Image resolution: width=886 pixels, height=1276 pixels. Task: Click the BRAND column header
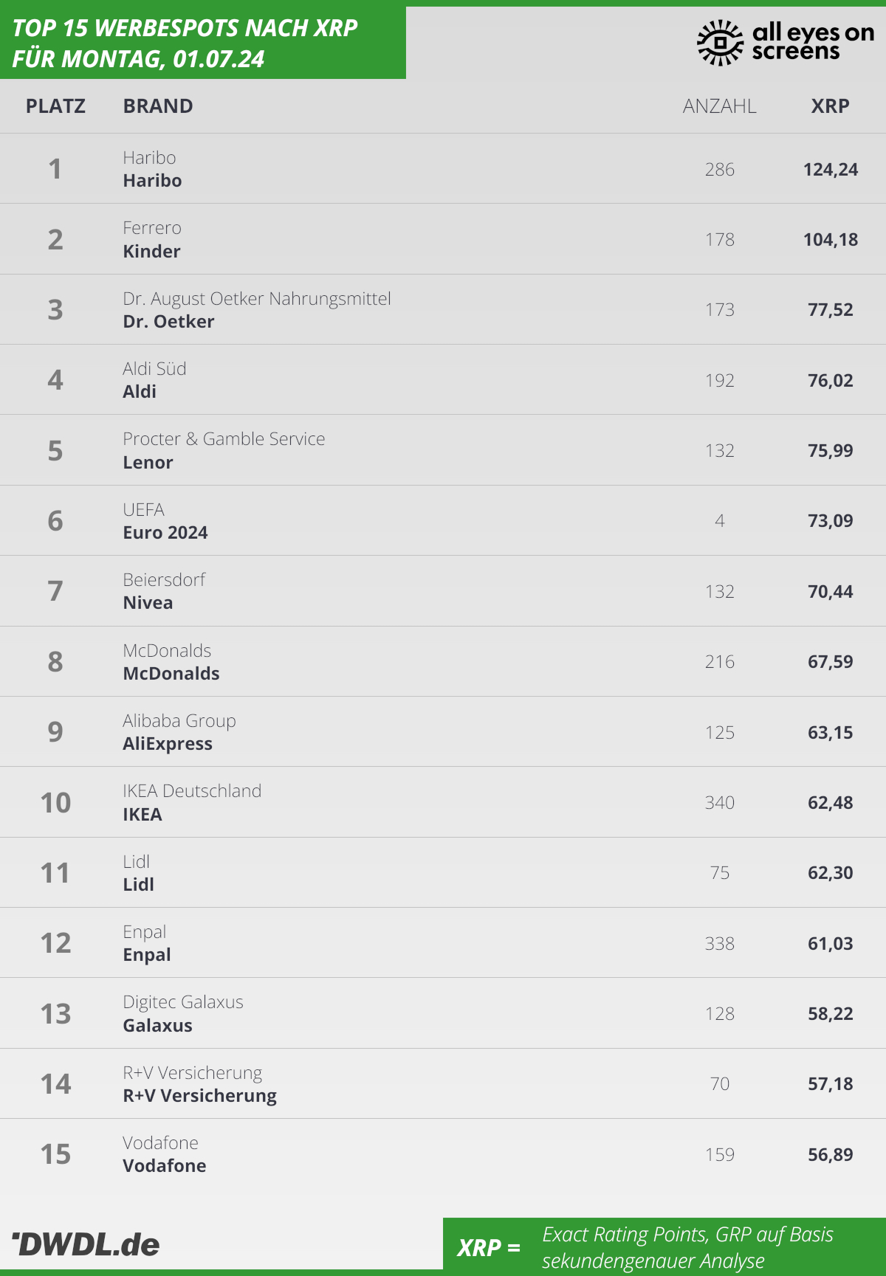158,106
